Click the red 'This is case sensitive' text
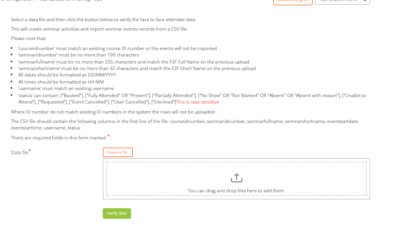This screenshot has width=419, height=230. (197, 102)
